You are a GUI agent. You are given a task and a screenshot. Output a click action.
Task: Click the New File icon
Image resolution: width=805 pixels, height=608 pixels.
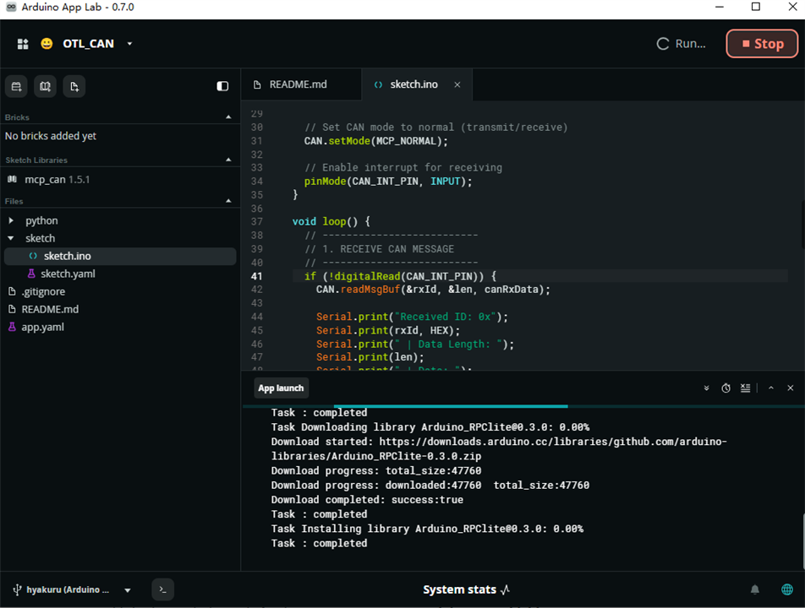click(74, 86)
